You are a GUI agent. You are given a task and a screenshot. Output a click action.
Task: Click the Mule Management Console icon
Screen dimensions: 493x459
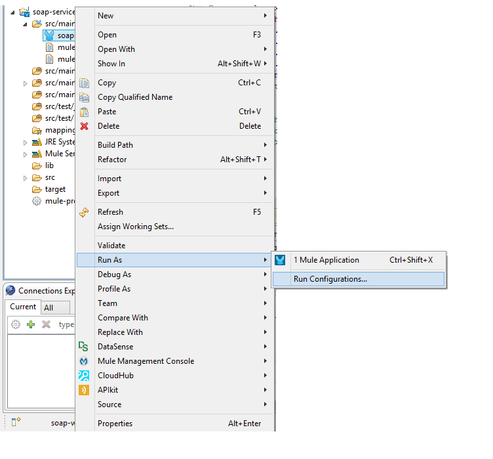click(x=84, y=361)
